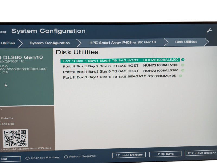
Task: Open arrow icon for Bay:3 HGST disk
Action: coord(183,70)
